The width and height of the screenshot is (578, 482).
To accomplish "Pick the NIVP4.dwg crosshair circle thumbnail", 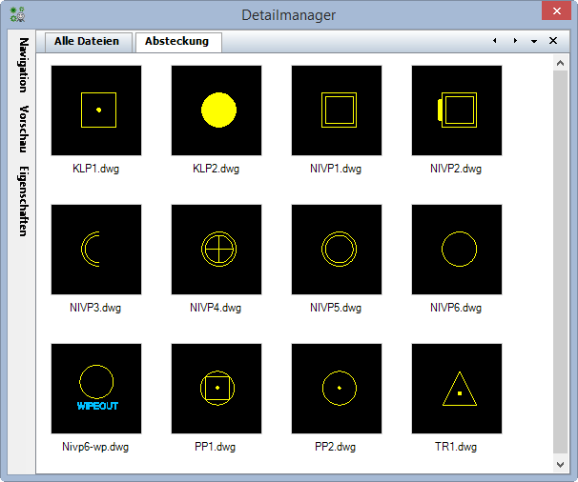I will click(217, 250).
